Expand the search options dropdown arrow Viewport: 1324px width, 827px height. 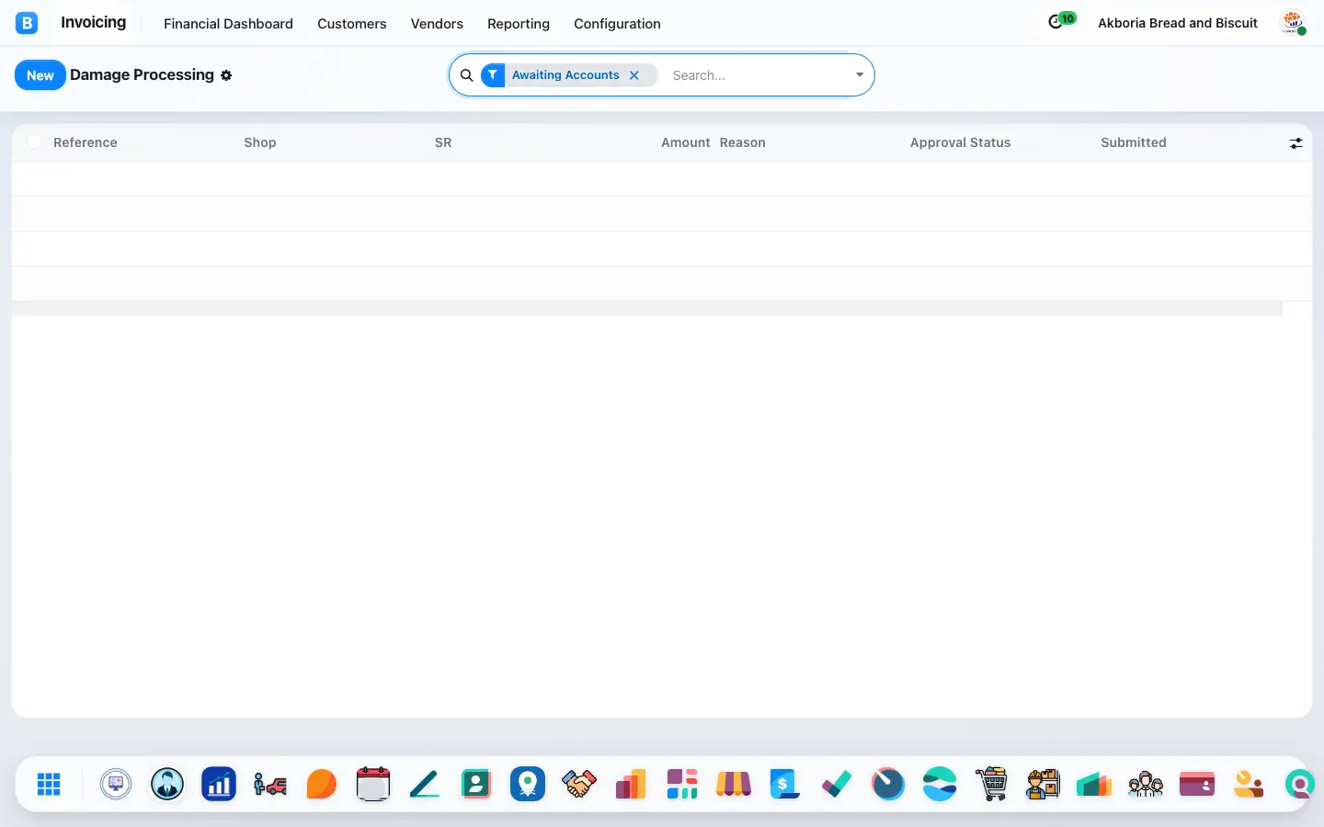pos(860,75)
